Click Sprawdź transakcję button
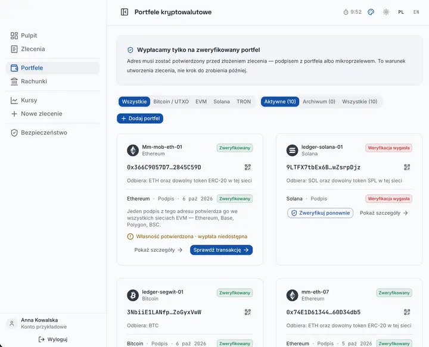This screenshot has height=347, width=429. coord(221,250)
